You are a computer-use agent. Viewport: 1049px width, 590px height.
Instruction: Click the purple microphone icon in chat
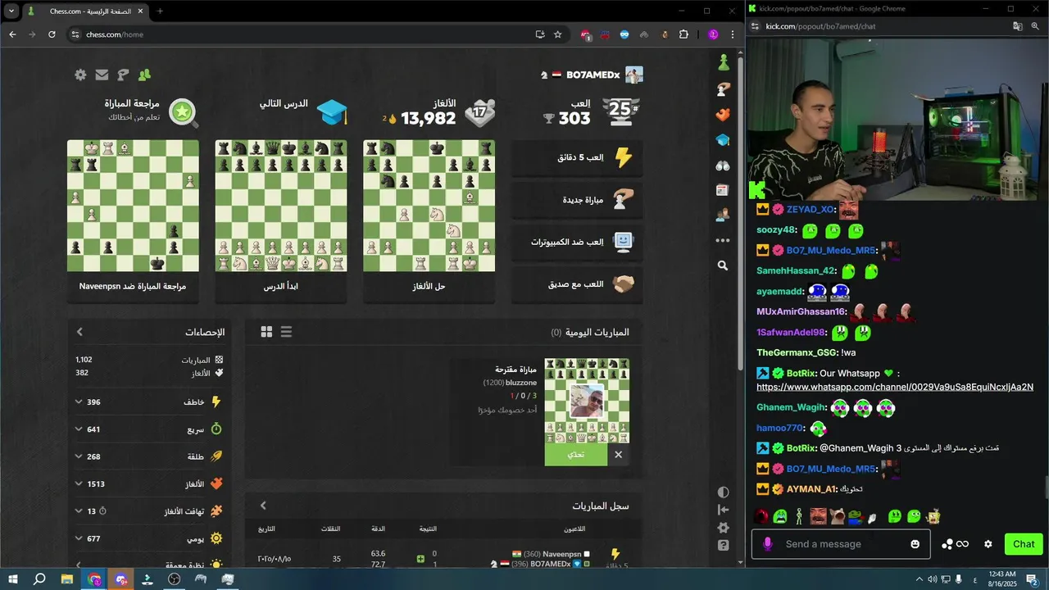coord(768,544)
